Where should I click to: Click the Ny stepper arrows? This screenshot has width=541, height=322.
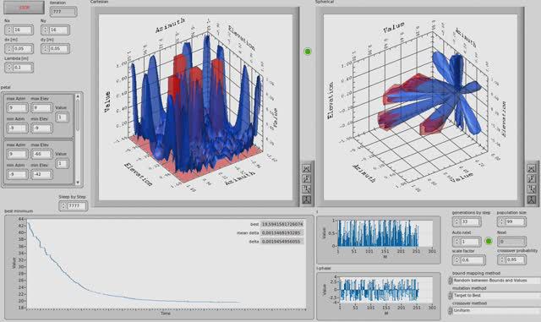pyautogui.click(x=46, y=30)
